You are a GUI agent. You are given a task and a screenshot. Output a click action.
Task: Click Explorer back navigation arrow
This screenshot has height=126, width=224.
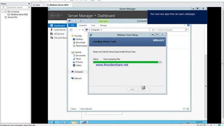point(71,30)
